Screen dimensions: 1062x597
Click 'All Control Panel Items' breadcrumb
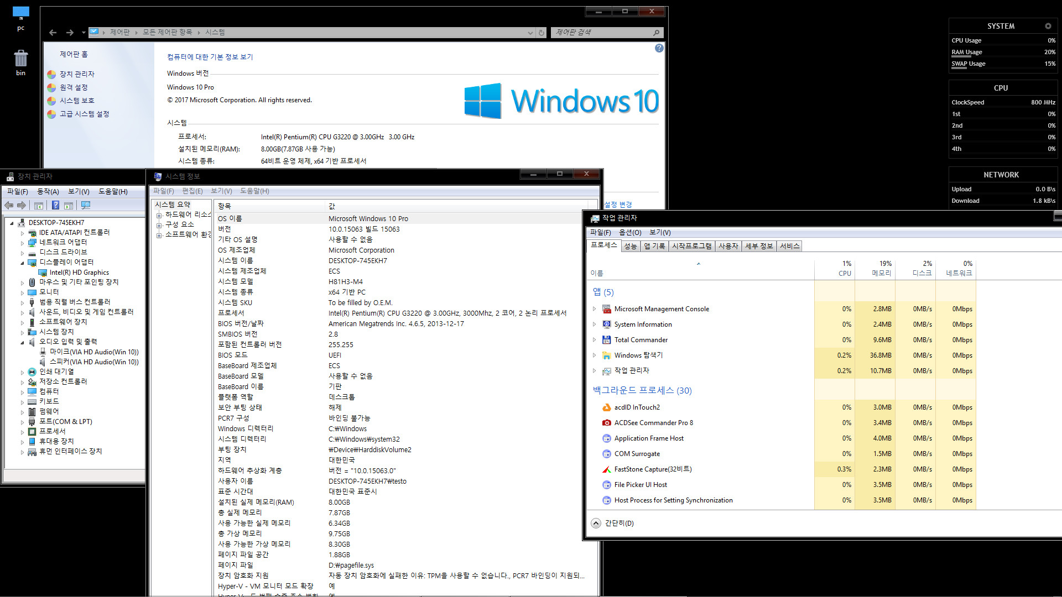coord(168,33)
